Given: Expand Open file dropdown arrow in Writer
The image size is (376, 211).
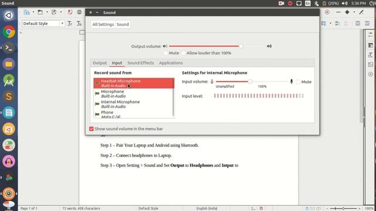Looking at the screenshot, I should 47,12.
